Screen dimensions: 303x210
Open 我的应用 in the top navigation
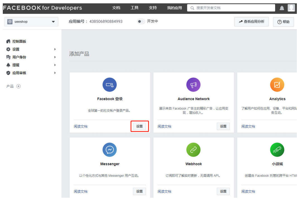(x=174, y=8)
